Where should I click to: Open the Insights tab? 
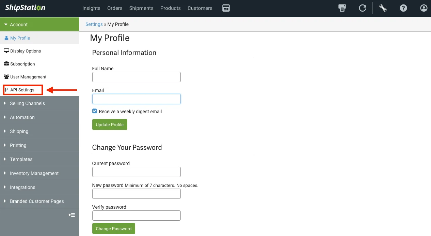click(x=91, y=8)
